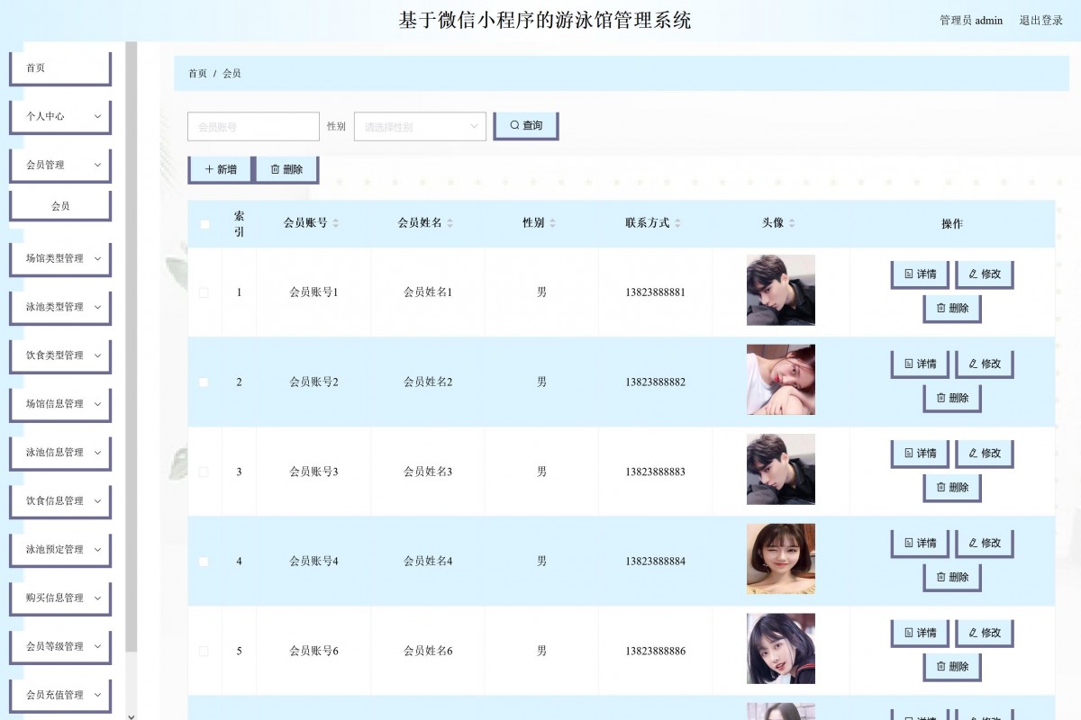Check the checkbox for row 1
The height and width of the screenshot is (720, 1081).
pos(204,292)
